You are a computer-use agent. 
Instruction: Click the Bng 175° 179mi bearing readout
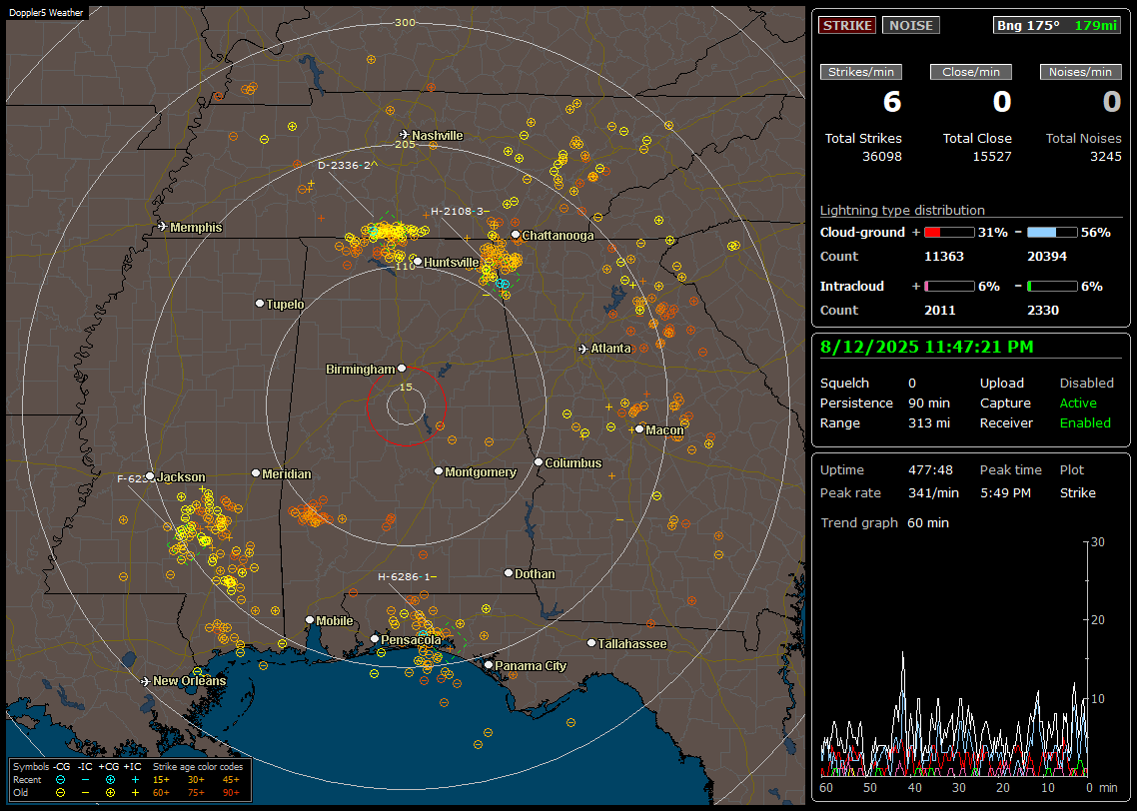(x=1056, y=25)
